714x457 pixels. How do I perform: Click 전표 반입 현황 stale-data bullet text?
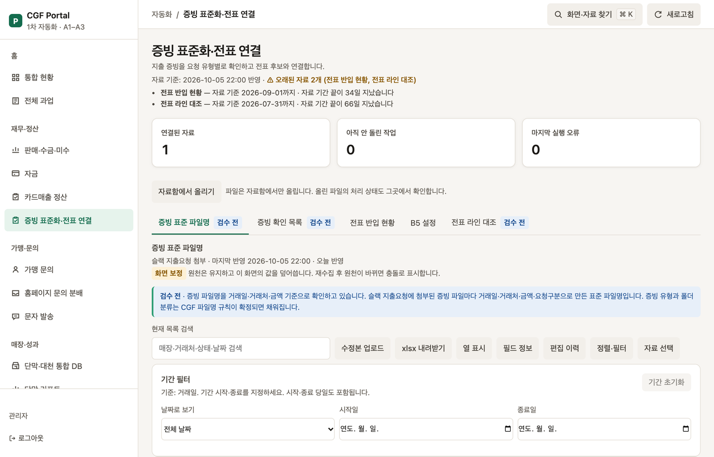coord(277,93)
